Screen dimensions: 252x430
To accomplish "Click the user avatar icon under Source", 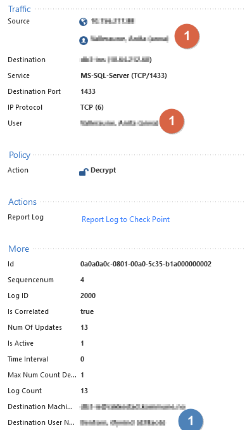I will pyautogui.click(x=84, y=41).
